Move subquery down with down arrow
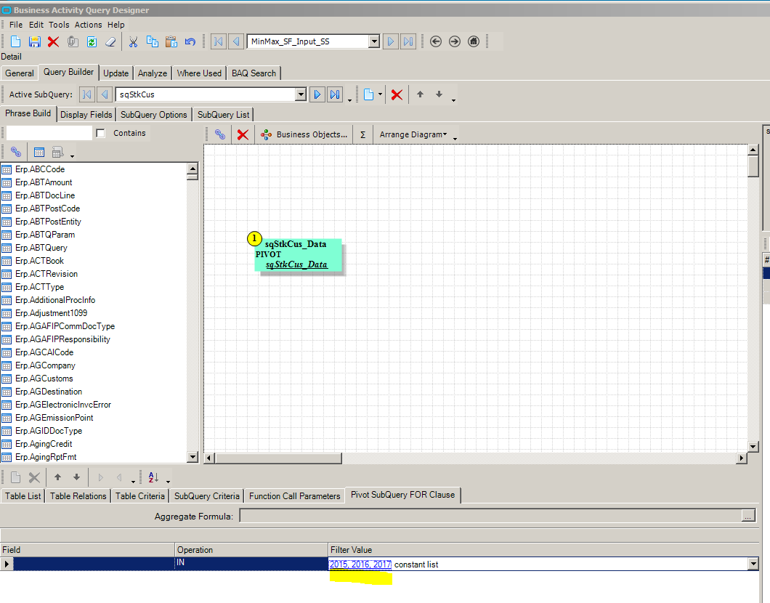770x603 pixels. (439, 94)
